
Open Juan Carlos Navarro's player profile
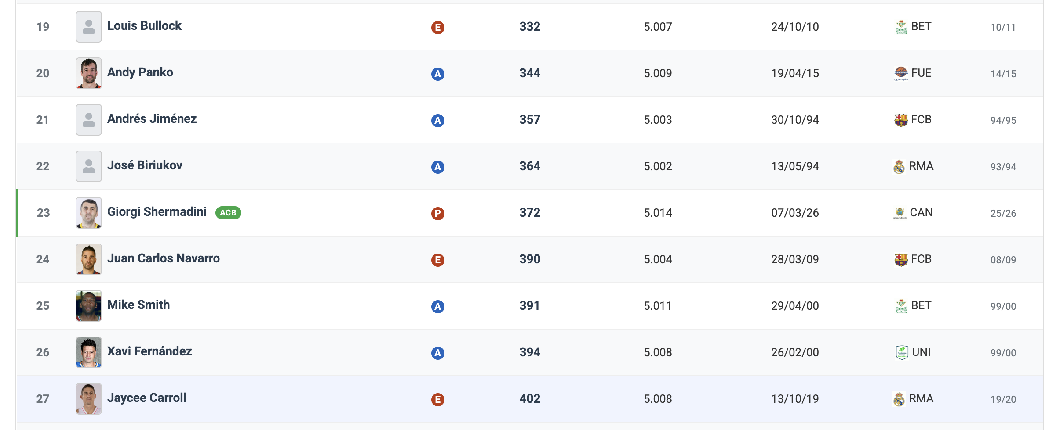[x=163, y=258]
